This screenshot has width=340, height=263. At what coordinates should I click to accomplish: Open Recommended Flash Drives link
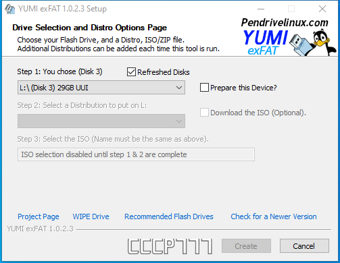169,216
